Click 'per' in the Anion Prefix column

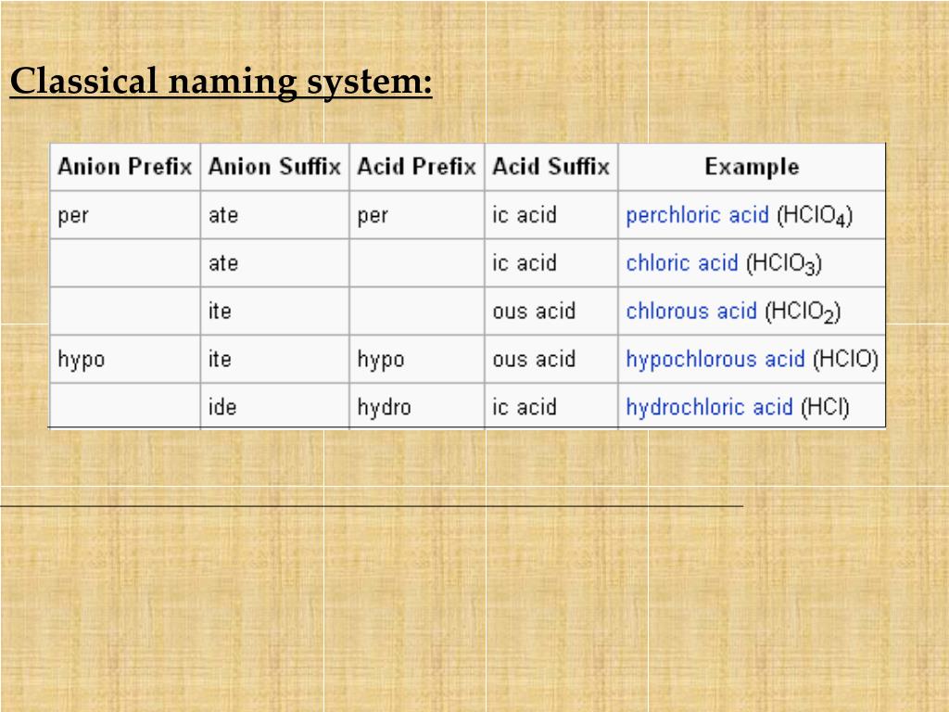[73, 215]
